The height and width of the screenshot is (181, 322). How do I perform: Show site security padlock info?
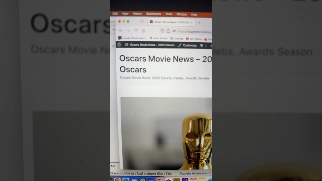coord(168,31)
